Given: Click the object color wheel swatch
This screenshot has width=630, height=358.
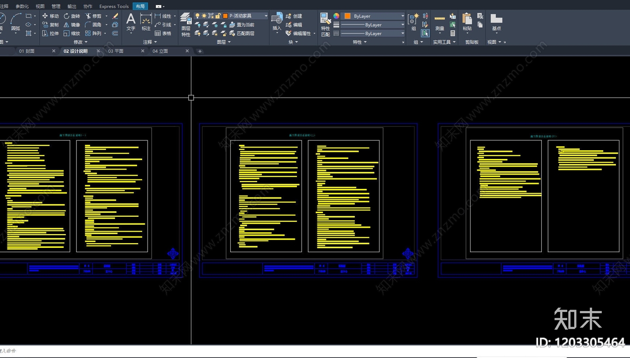Looking at the screenshot, I should [336, 16].
